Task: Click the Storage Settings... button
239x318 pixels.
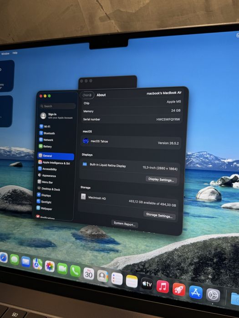Action: pyautogui.click(x=159, y=215)
